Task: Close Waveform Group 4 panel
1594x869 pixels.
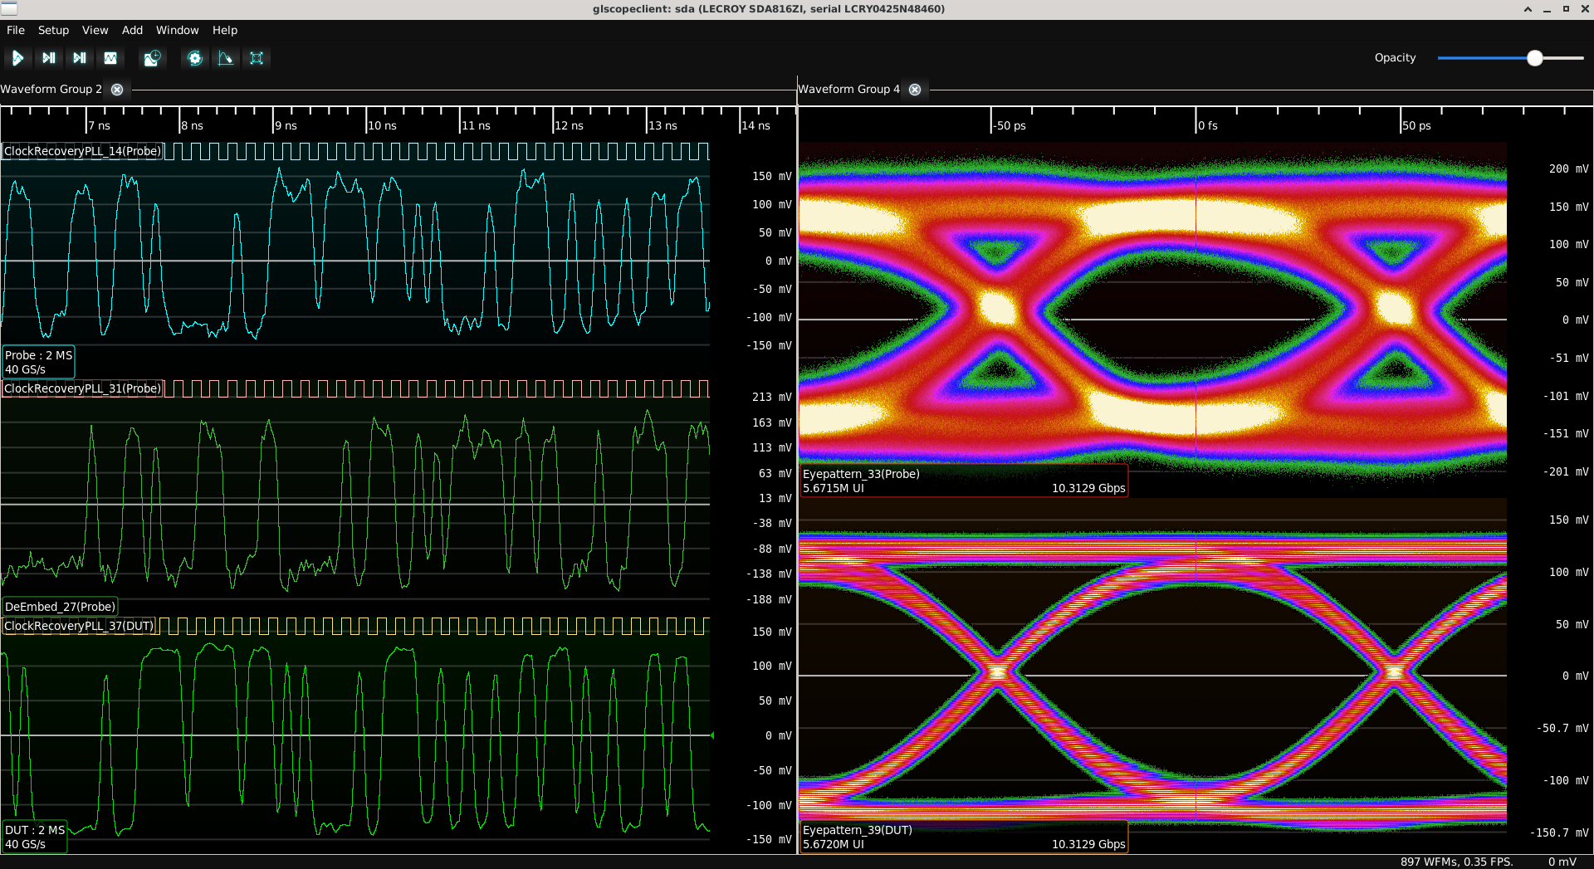Action: (x=915, y=90)
